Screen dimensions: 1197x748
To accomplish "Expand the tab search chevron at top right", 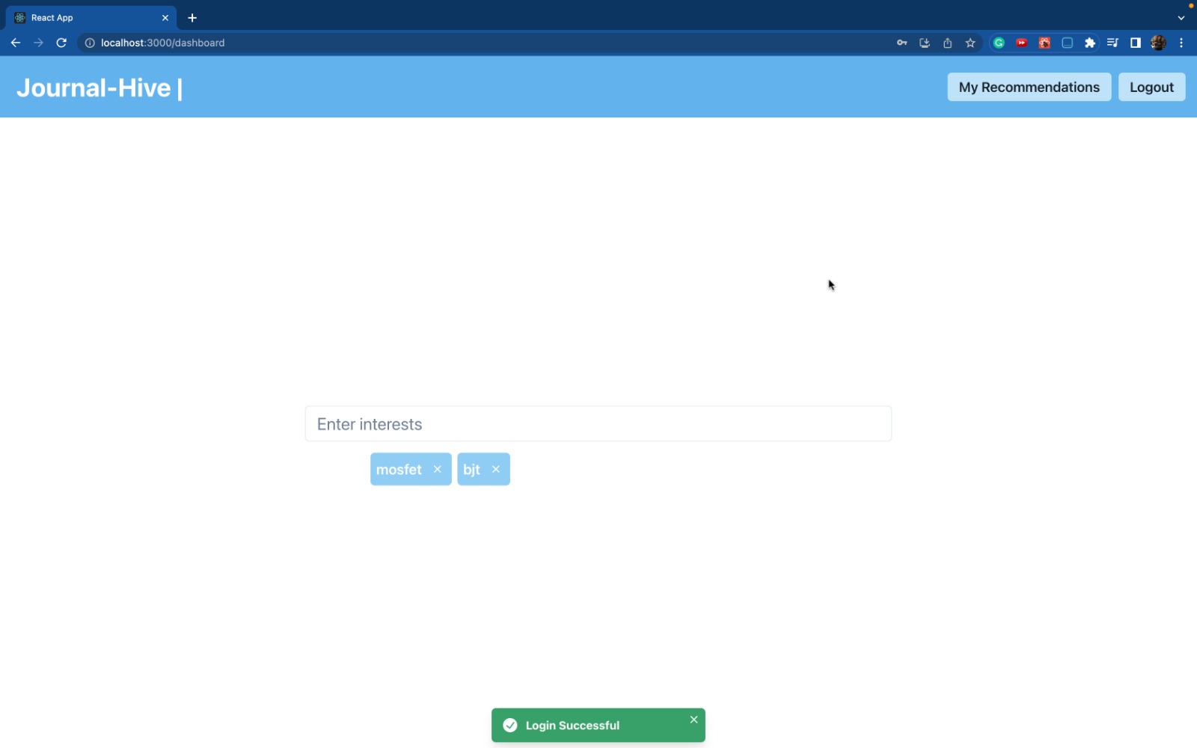I will coord(1181,17).
